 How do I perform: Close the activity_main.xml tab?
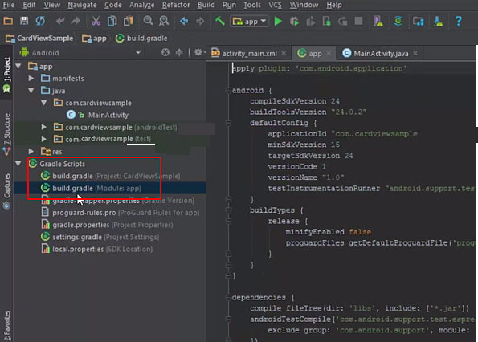tap(284, 53)
